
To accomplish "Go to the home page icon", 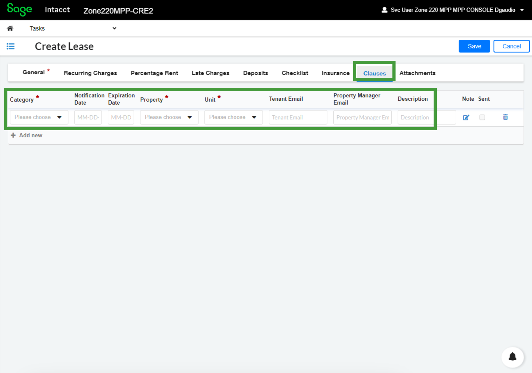I will pos(10,28).
